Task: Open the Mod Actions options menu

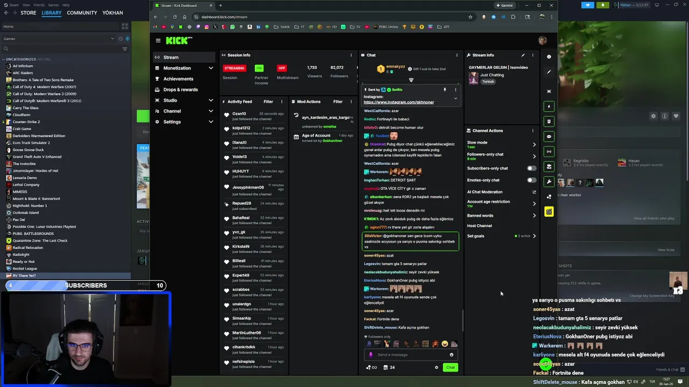Action: pos(351,102)
